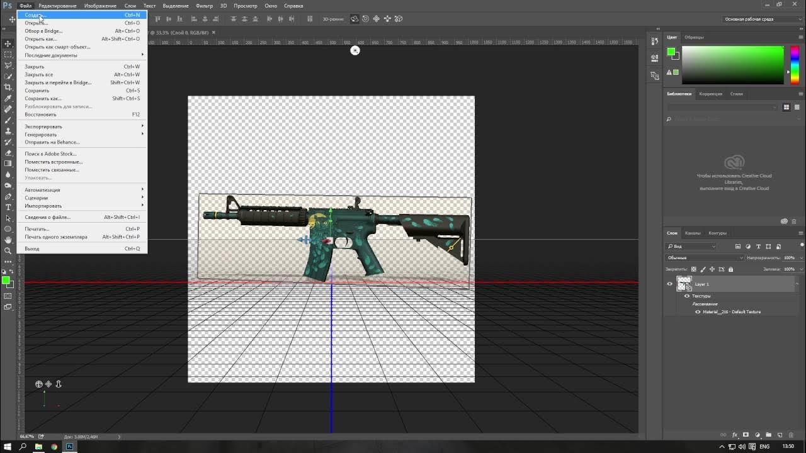The height and width of the screenshot is (453, 806).
Task: Activate the 3D pan mode icon
Action: (x=377, y=19)
